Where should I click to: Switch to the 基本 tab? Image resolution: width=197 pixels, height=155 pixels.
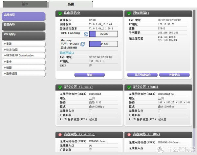click(x=25, y=4)
